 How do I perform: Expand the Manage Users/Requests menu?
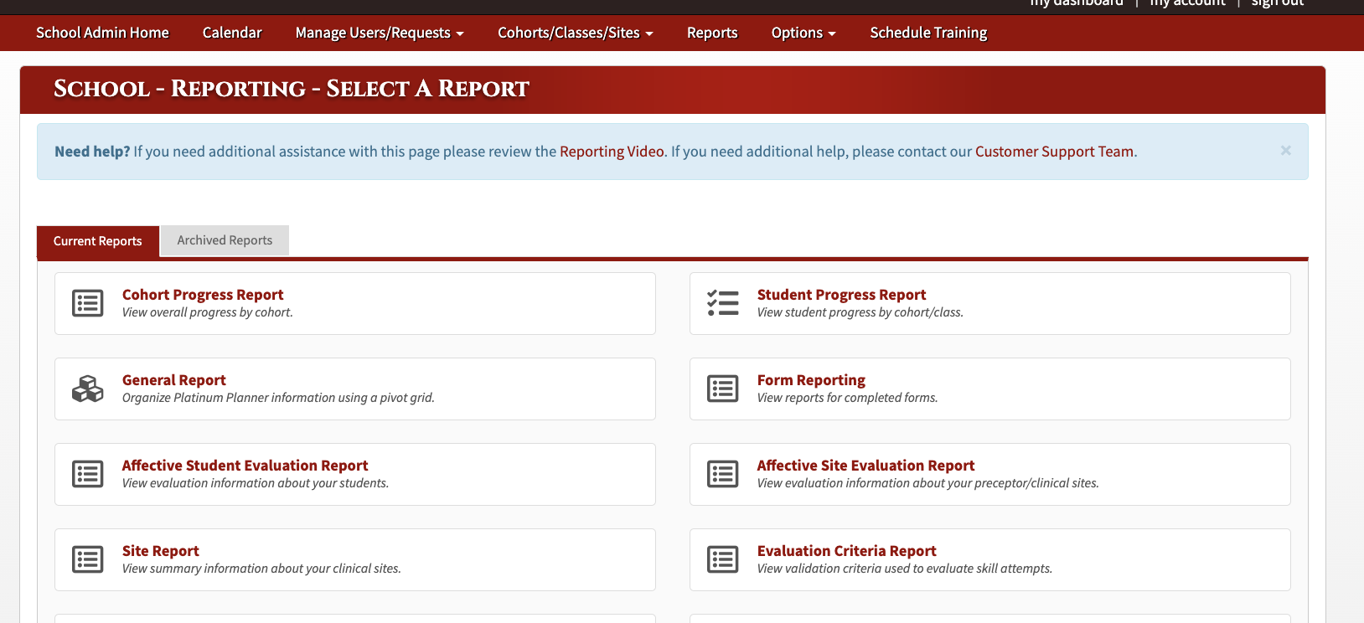click(x=380, y=33)
